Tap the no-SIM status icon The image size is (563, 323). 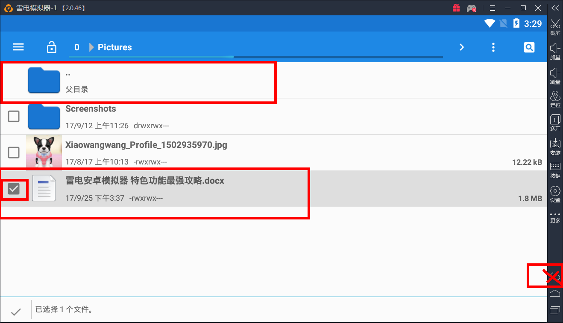coord(503,23)
